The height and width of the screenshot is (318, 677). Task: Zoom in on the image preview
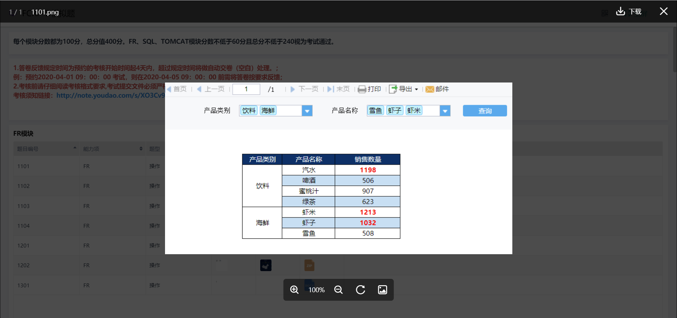pyautogui.click(x=294, y=290)
